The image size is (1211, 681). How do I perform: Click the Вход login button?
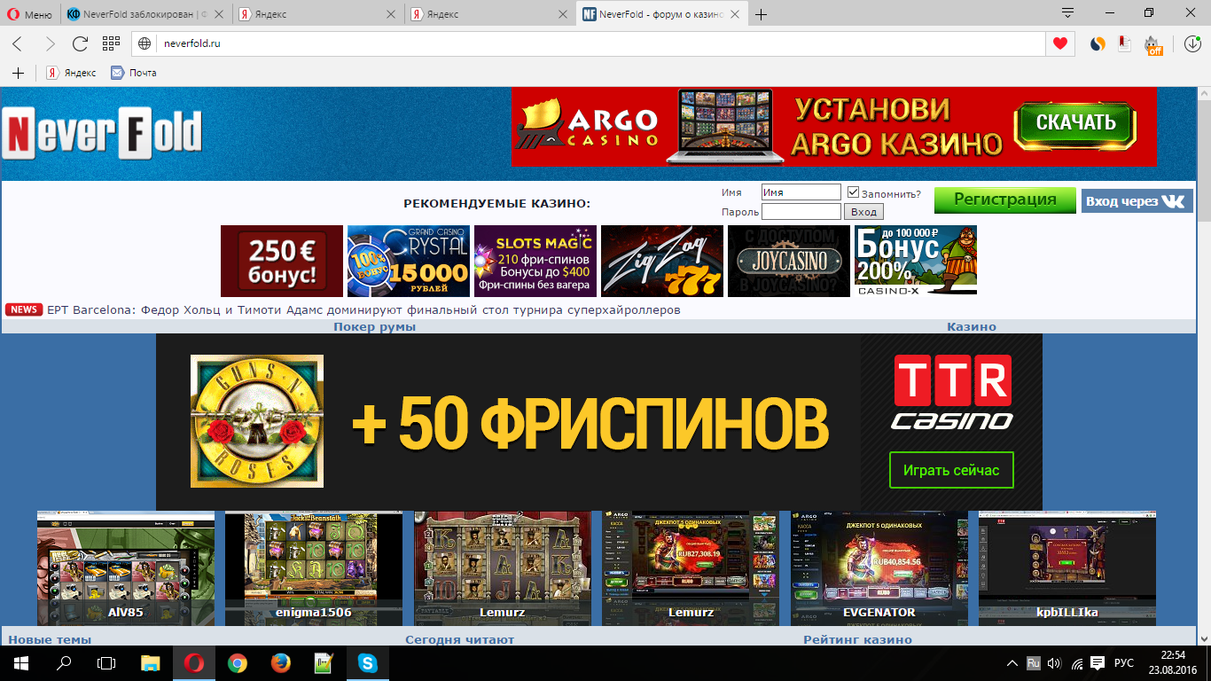click(863, 212)
